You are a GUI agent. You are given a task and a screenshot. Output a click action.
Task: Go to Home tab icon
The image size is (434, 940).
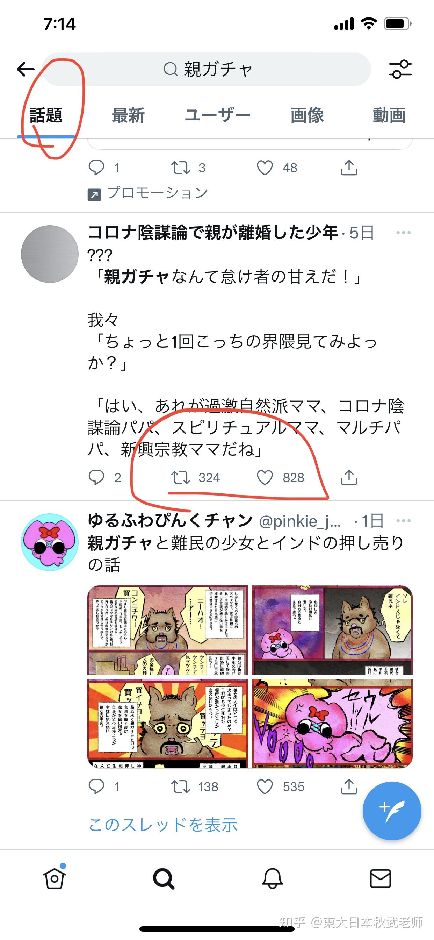point(55,878)
